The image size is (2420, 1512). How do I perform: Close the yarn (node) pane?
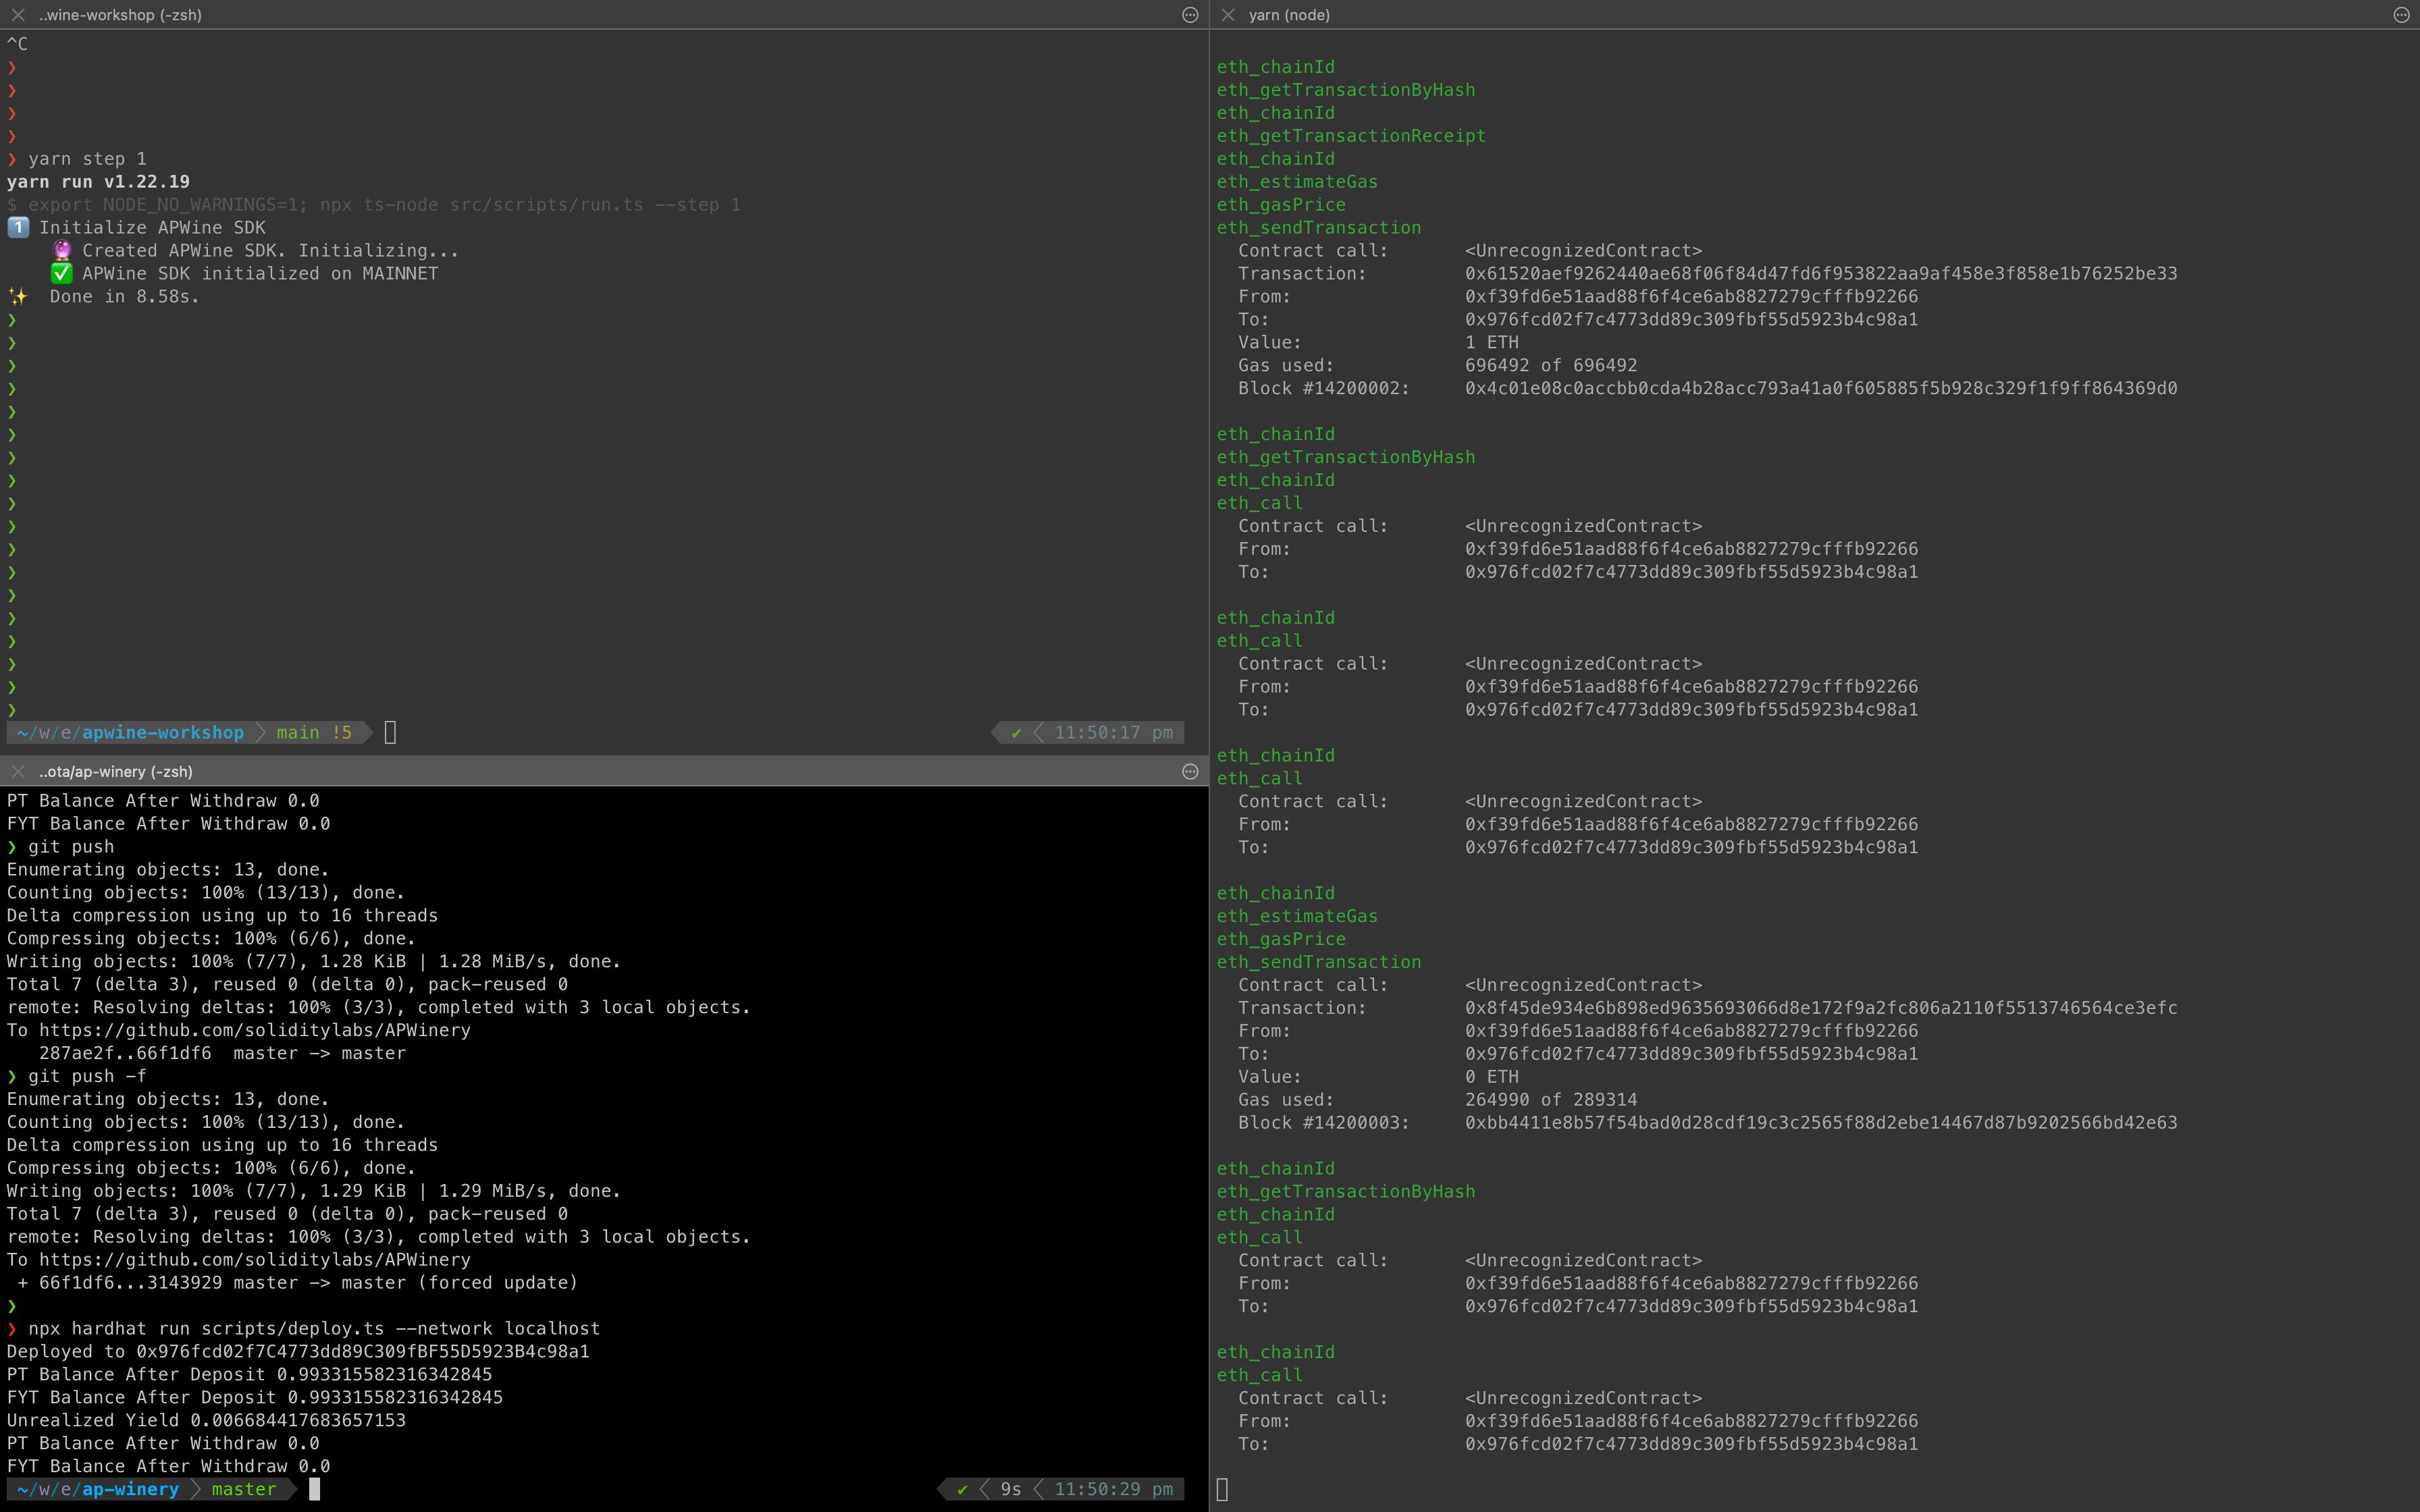coord(1228,15)
